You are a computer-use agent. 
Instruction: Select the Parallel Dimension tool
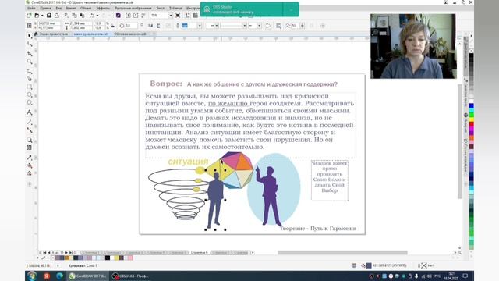(x=30, y=123)
